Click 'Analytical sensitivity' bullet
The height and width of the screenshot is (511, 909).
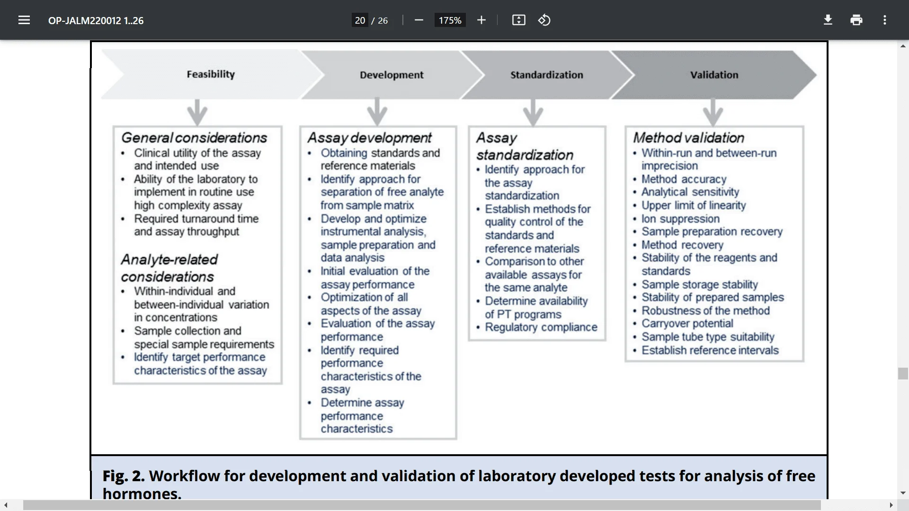690,192
